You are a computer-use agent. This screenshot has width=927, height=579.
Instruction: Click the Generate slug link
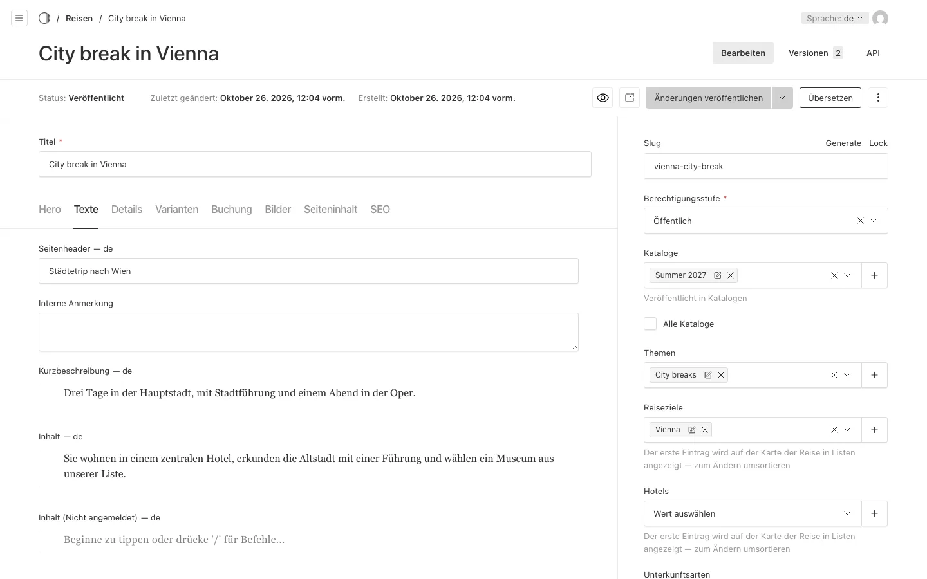843,143
